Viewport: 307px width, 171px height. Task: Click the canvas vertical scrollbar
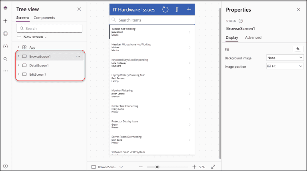click(220, 84)
